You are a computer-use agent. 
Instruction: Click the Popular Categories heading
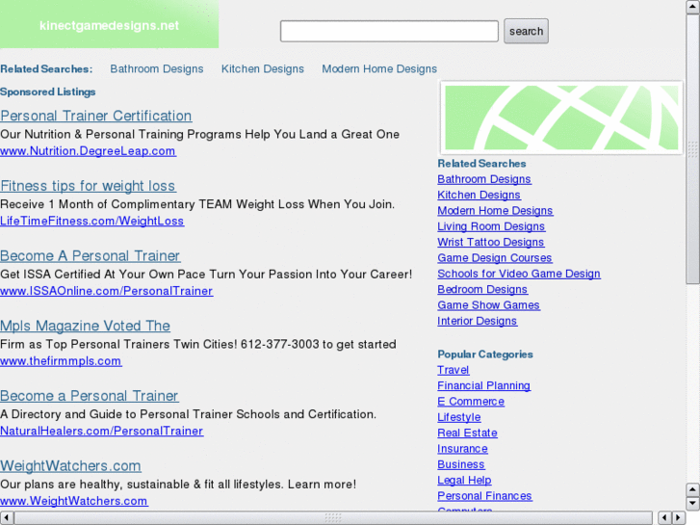click(485, 354)
